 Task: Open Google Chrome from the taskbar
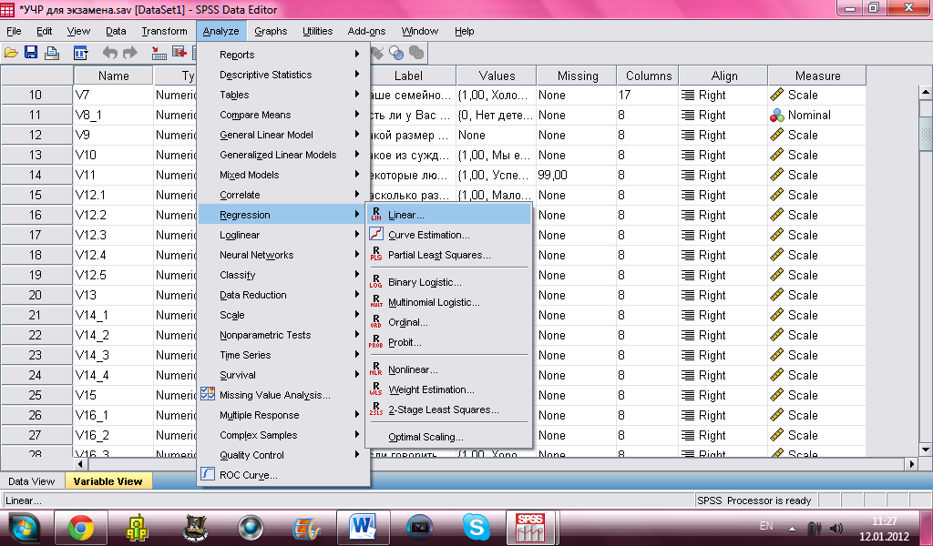pos(81,528)
